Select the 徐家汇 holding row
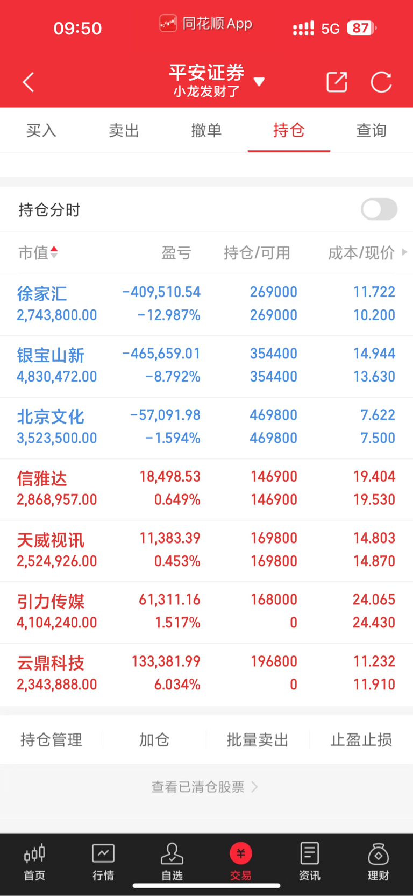The image size is (413, 896). [206, 305]
